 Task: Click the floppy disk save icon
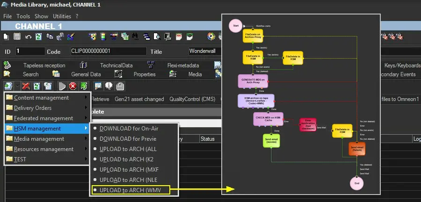[17, 36]
